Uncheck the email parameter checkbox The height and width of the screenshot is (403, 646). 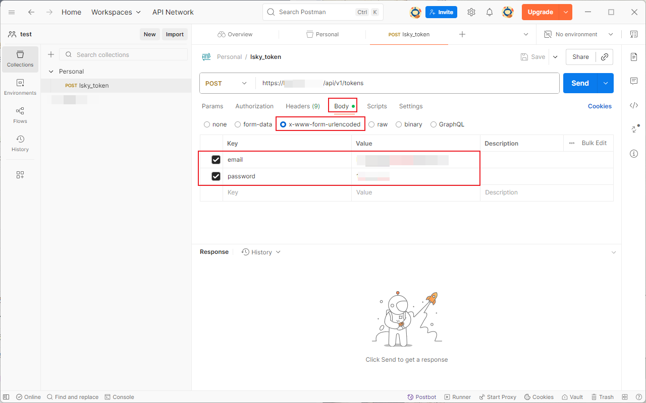point(216,160)
